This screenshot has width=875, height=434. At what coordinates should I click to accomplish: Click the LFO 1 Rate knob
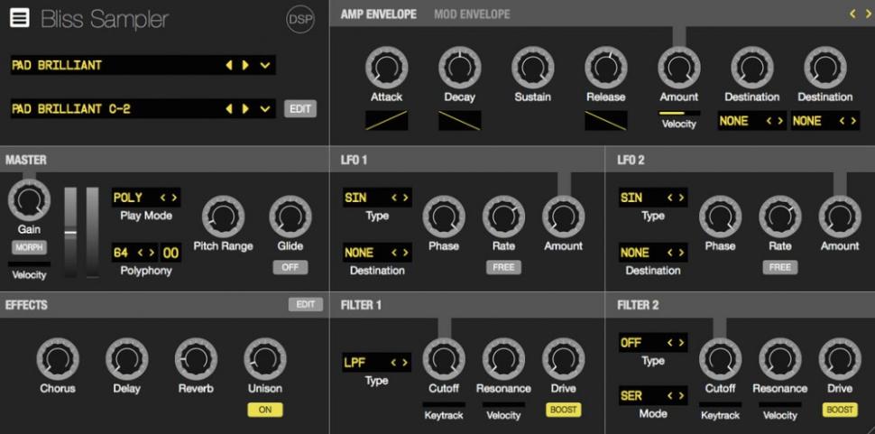coord(503,217)
